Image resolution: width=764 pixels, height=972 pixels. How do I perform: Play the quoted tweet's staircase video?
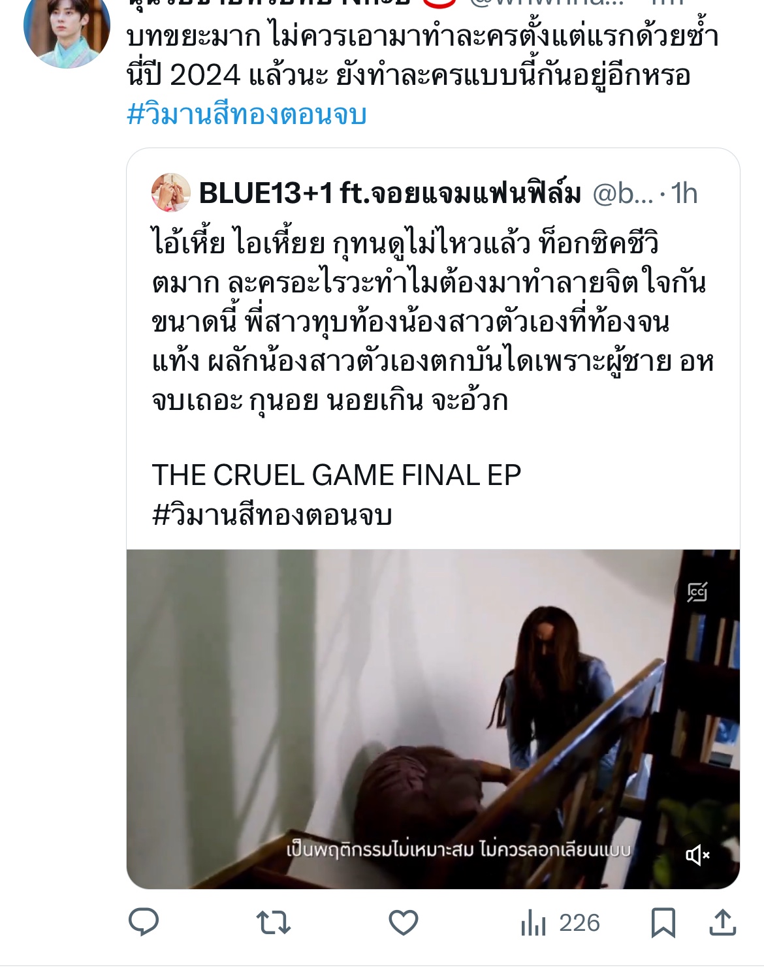pos(433,719)
